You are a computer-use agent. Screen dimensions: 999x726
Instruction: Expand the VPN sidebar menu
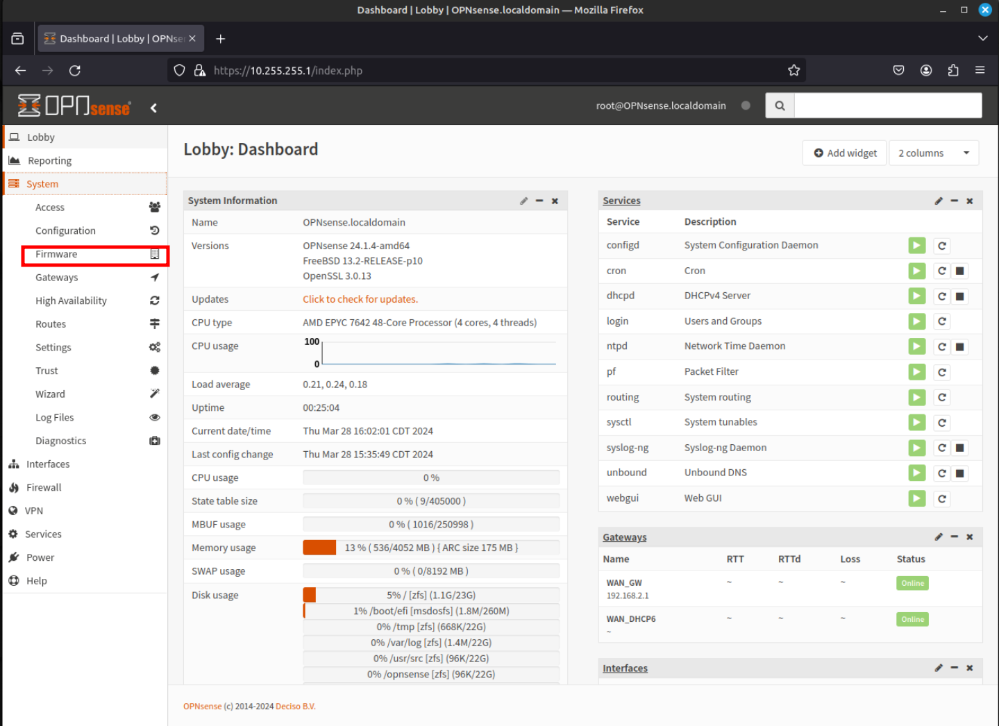[85, 511]
